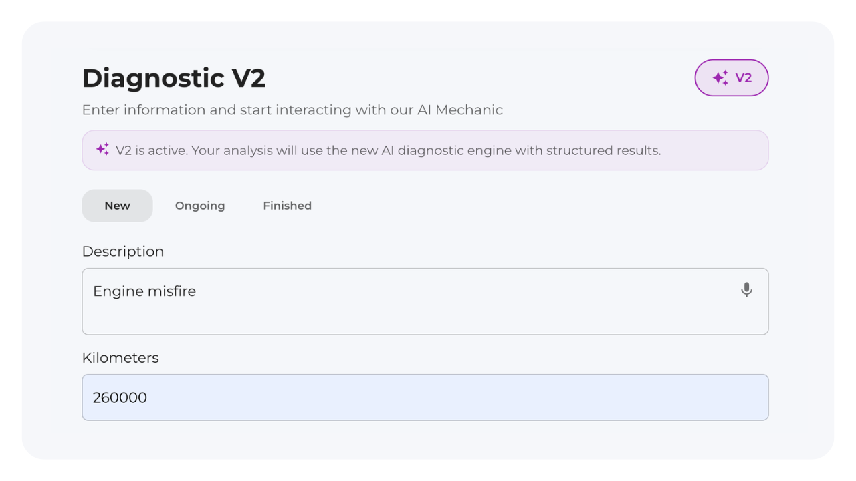
Task: Click the 260000 value in Kilometers
Action: (120, 397)
